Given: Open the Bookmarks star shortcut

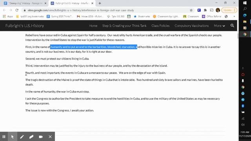Looking at the screenshot, I should [142, 16].
